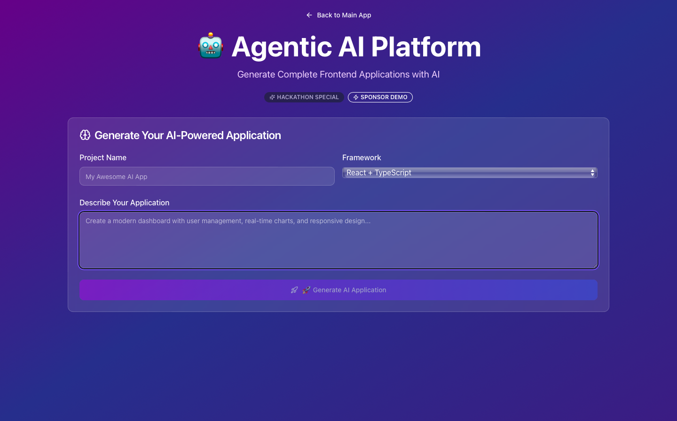Click the Framework dropdown stepper arrows
677x421 pixels.
(592, 173)
